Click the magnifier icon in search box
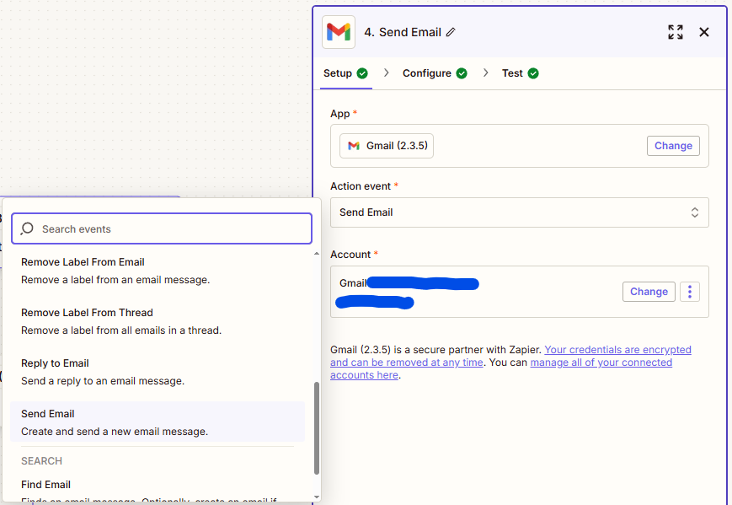 [27, 228]
